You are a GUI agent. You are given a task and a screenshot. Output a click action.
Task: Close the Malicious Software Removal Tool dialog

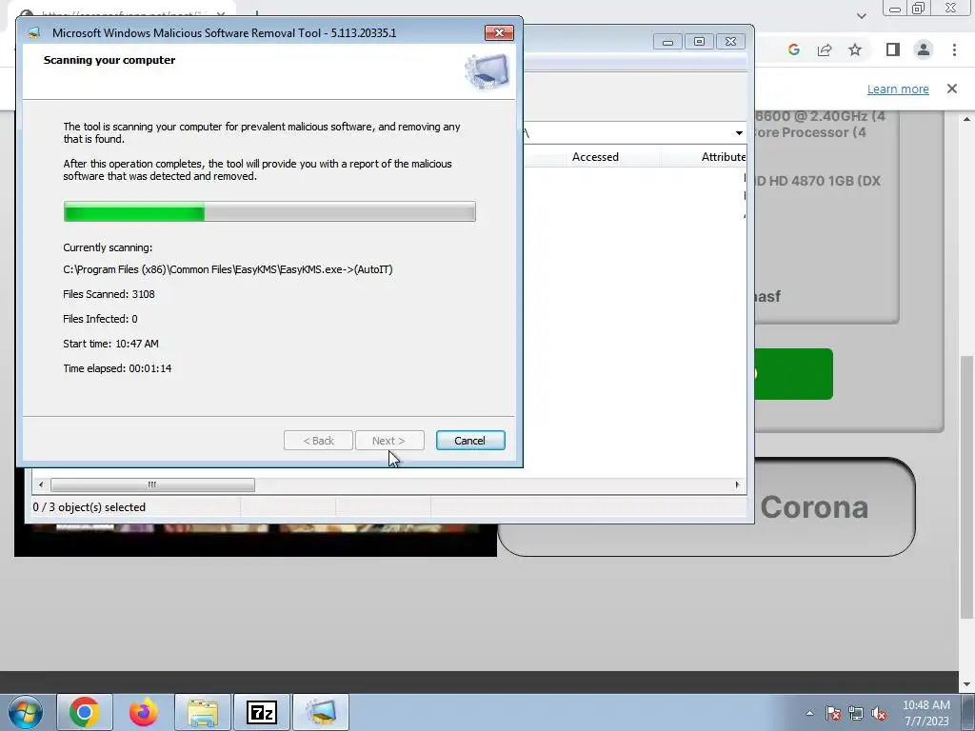point(499,33)
